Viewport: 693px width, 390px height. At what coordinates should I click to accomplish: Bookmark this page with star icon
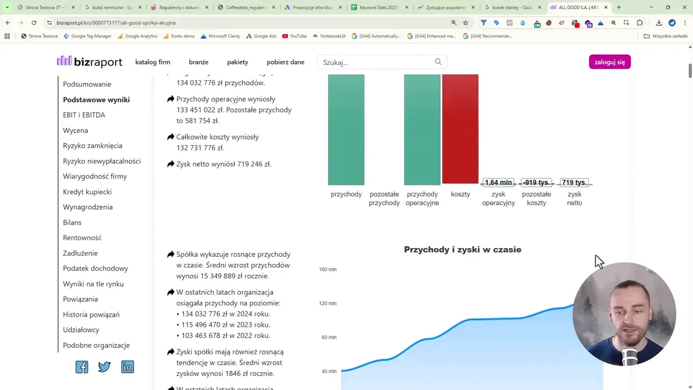pyautogui.click(x=466, y=23)
